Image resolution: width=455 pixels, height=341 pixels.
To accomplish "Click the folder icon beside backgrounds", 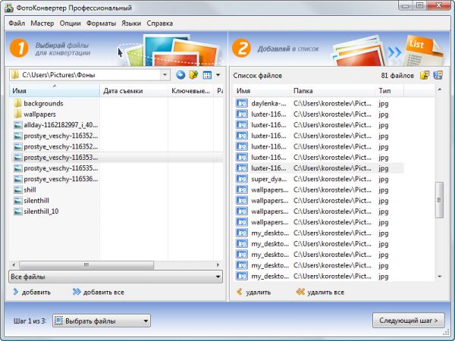I will click(x=18, y=103).
